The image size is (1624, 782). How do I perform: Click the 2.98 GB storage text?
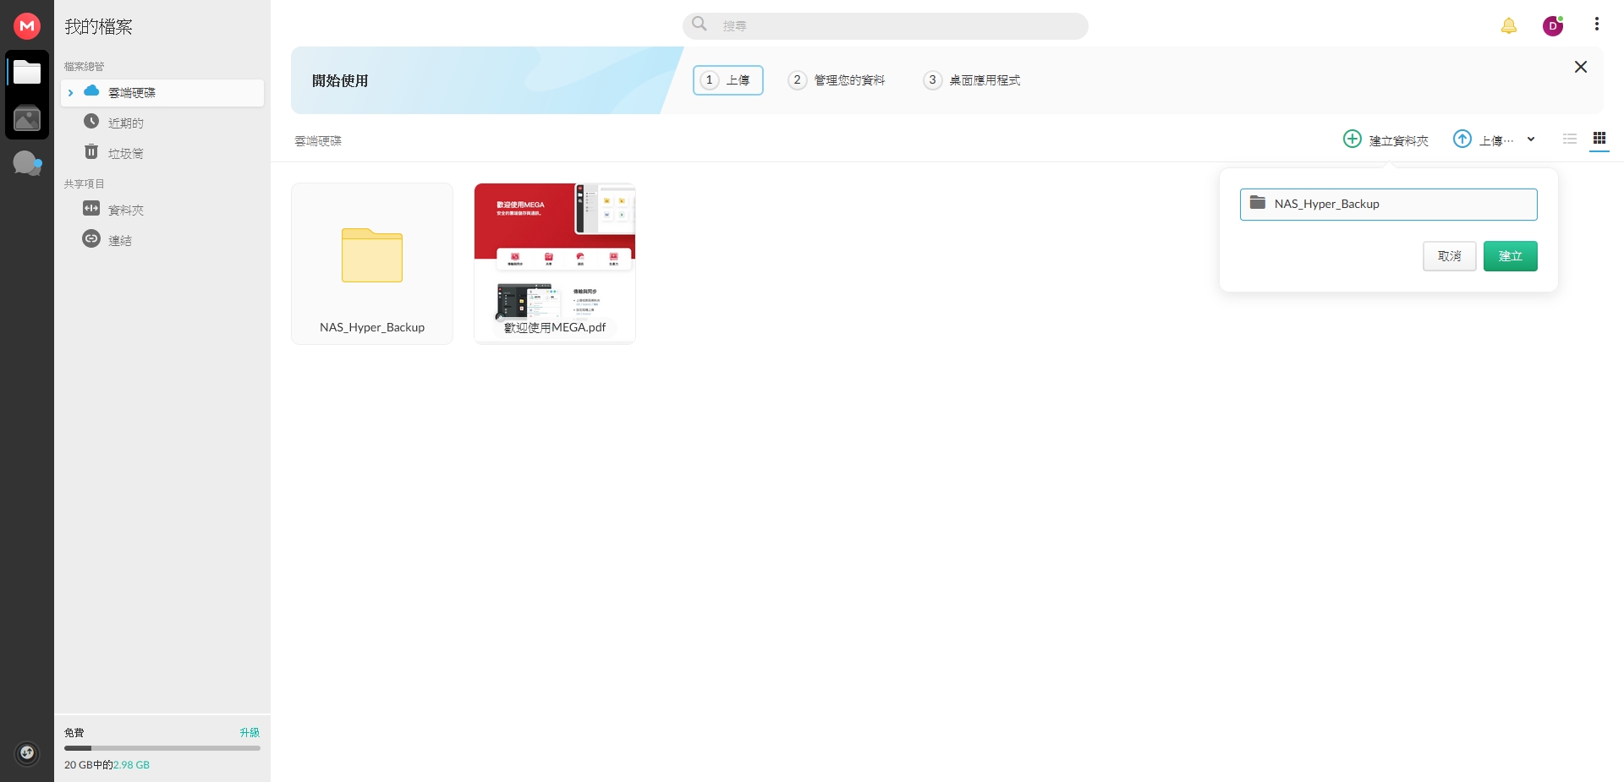pyautogui.click(x=131, y=765)
